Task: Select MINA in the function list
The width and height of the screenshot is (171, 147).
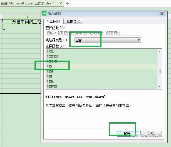Action: 101,81
